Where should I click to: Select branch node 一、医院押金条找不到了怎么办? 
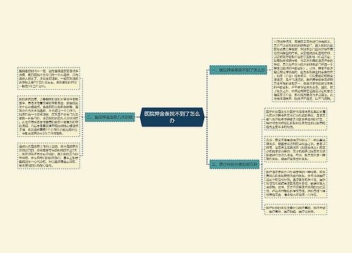point(238,70)
